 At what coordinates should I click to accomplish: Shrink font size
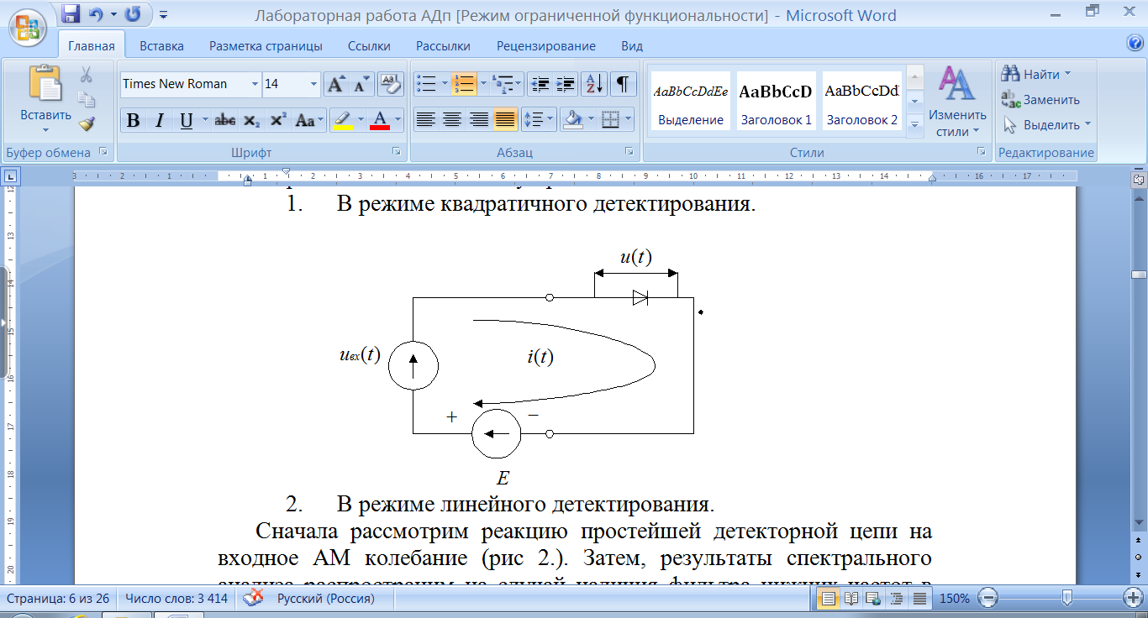(x=362, y=84)
